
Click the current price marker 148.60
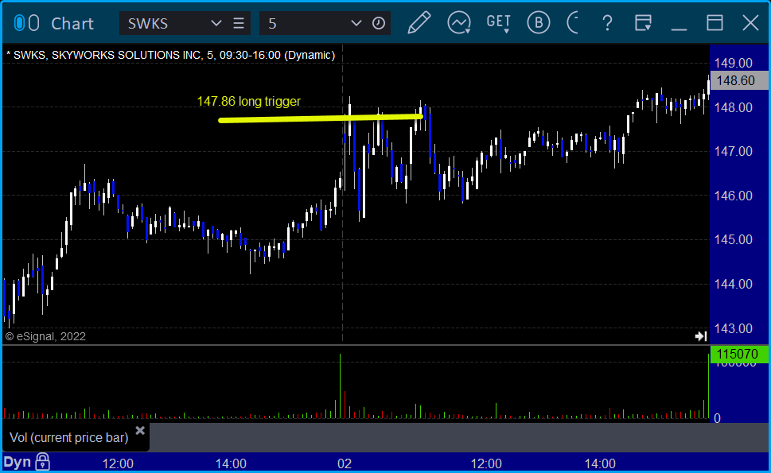point(739,80)
